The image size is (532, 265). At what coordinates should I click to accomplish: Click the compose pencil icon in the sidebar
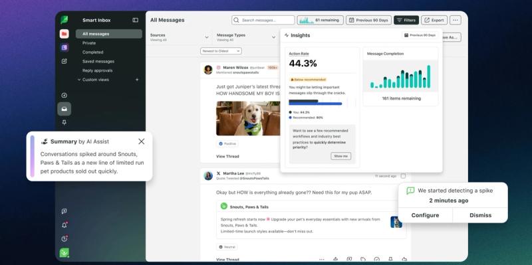[x=64, y=61]
